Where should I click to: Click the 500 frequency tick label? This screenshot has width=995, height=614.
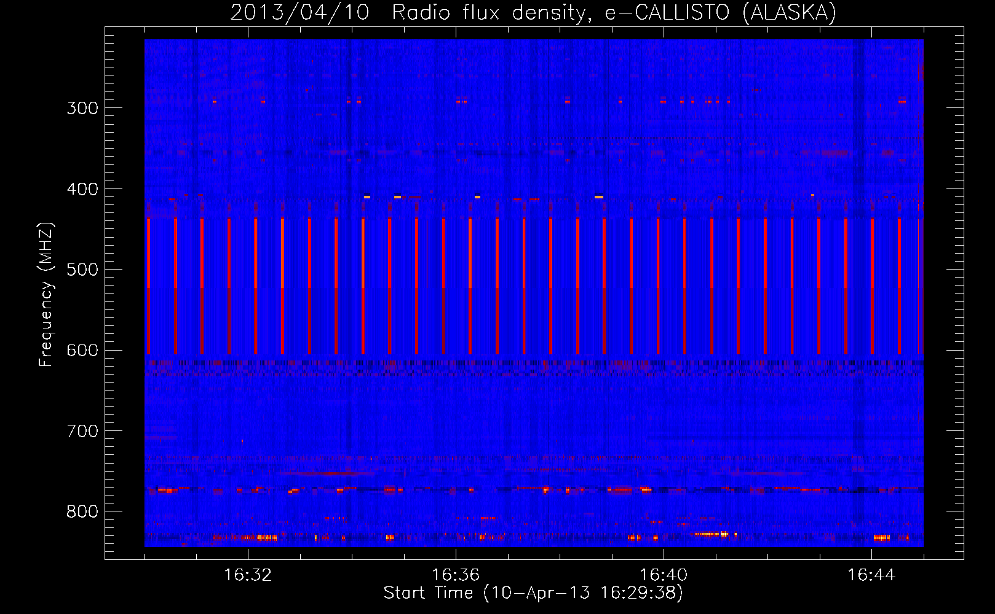click(82, 270)
